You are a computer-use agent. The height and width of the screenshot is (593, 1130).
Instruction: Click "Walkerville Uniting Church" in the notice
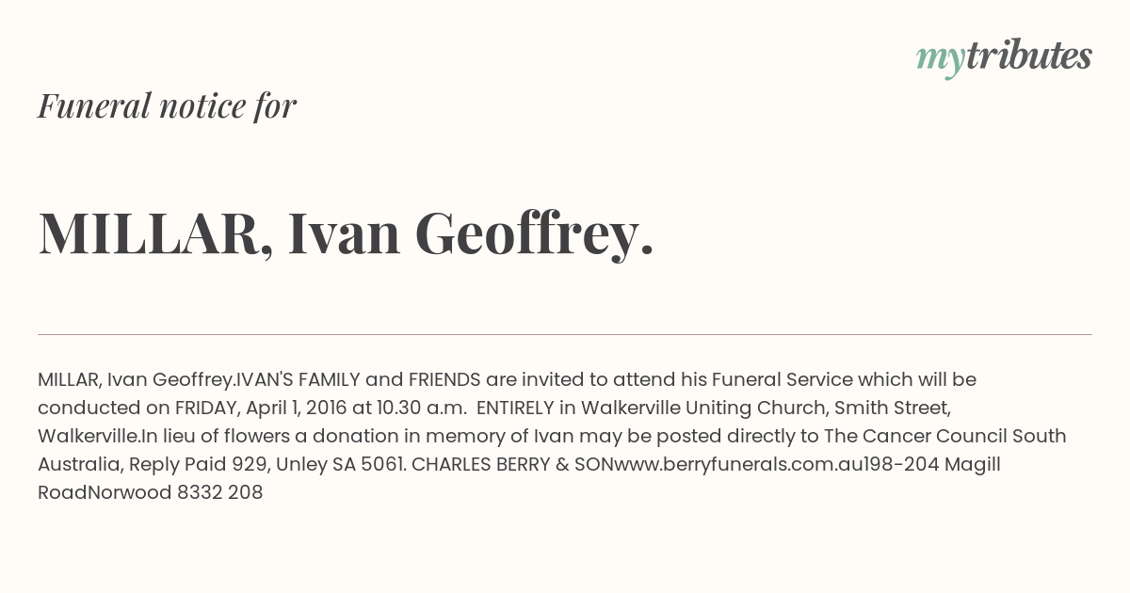tap(703, 408)
